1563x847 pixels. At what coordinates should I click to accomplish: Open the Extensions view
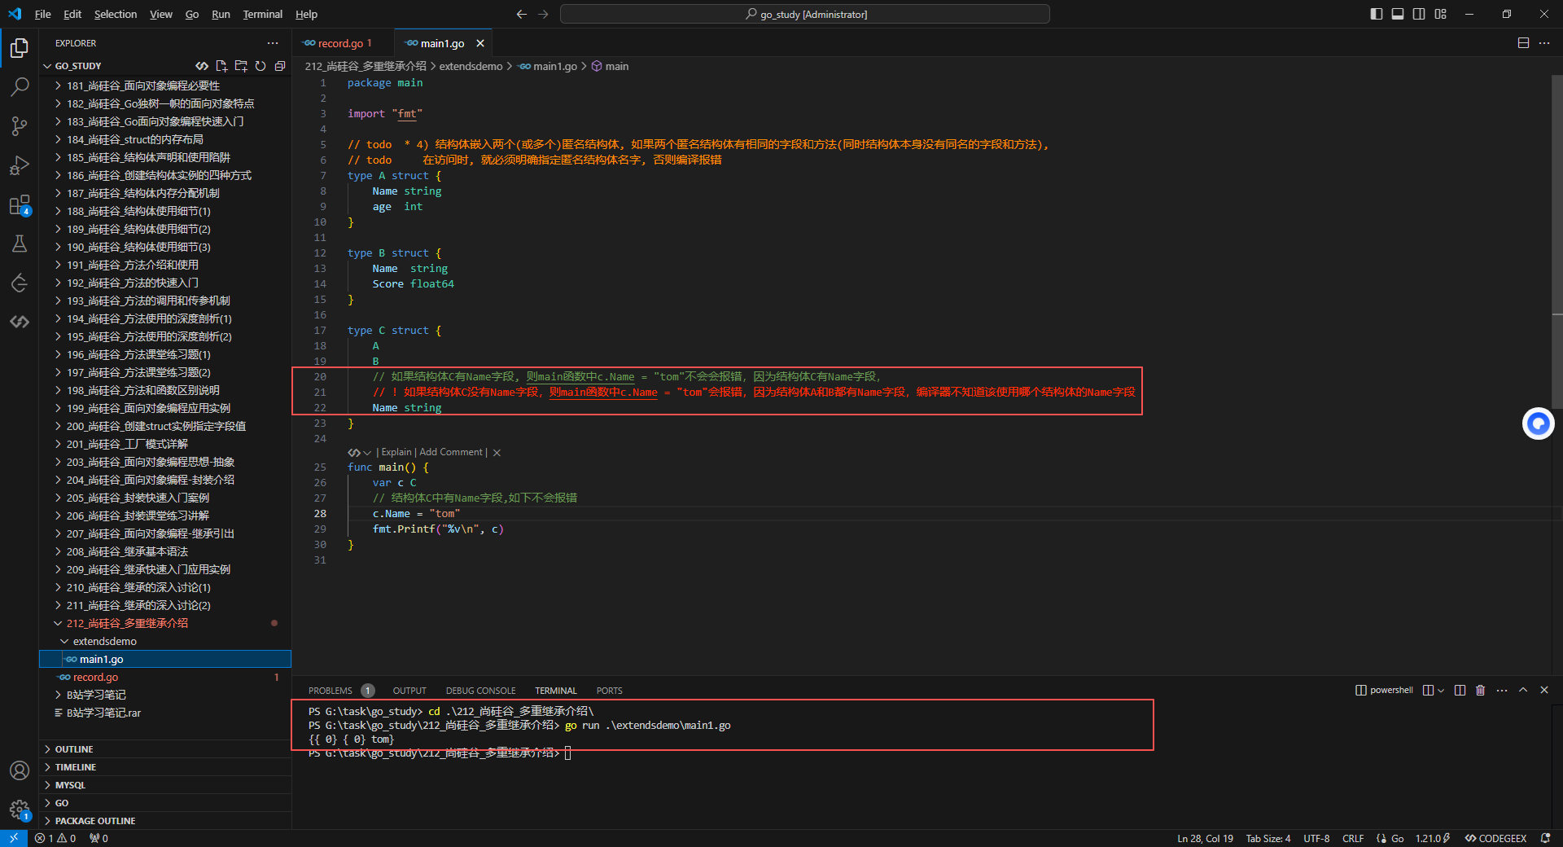20,204
